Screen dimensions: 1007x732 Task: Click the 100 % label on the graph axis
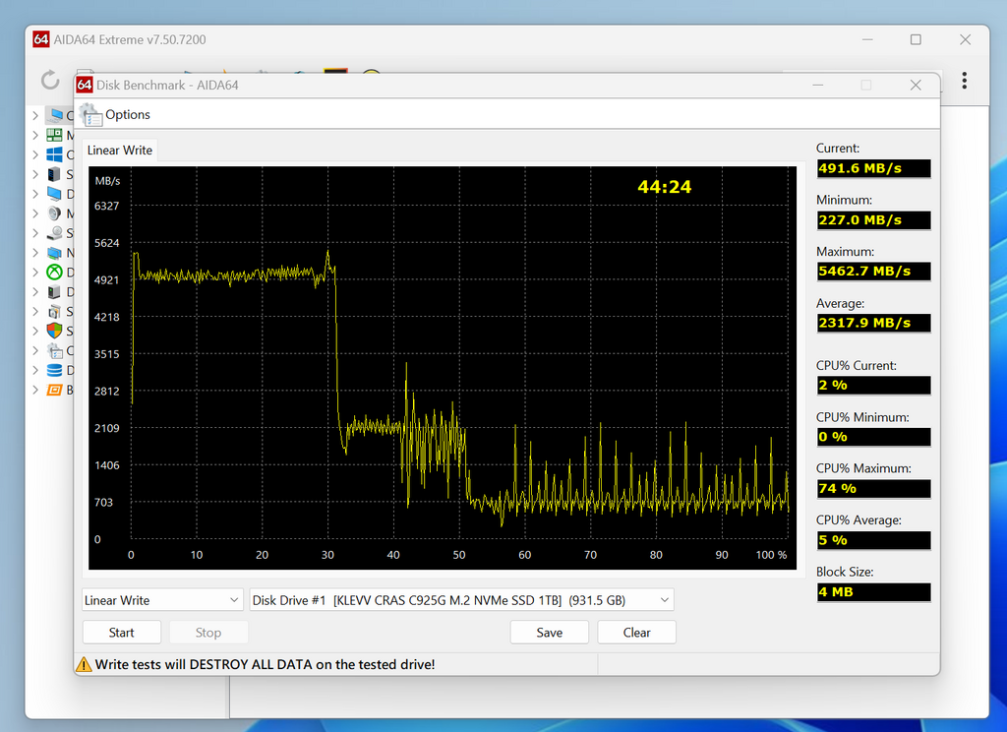771,555
